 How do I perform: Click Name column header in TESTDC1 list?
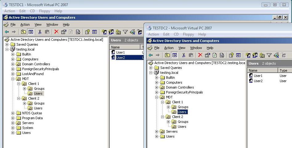point(125,47)
